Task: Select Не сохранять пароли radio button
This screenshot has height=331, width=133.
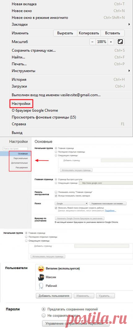Action: coord(44,316)
